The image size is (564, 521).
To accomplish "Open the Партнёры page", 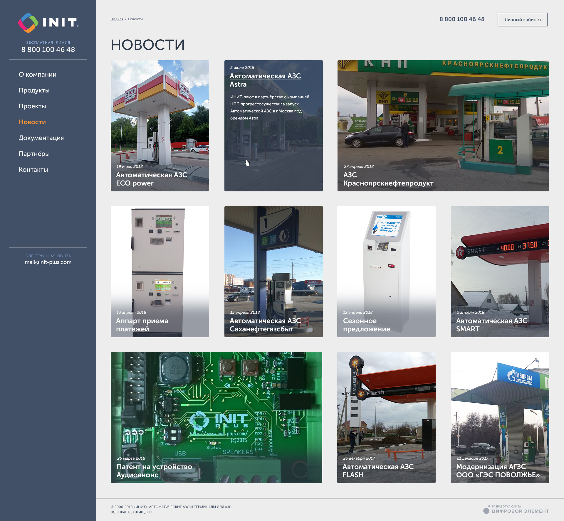I will [x=34, y=154].
